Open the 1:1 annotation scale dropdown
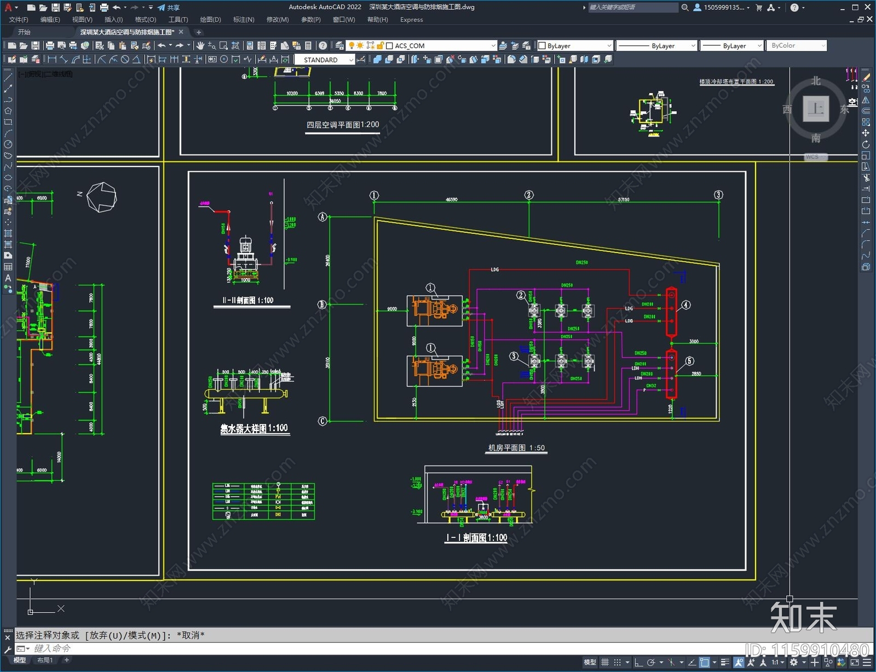 tap(777, 662)
